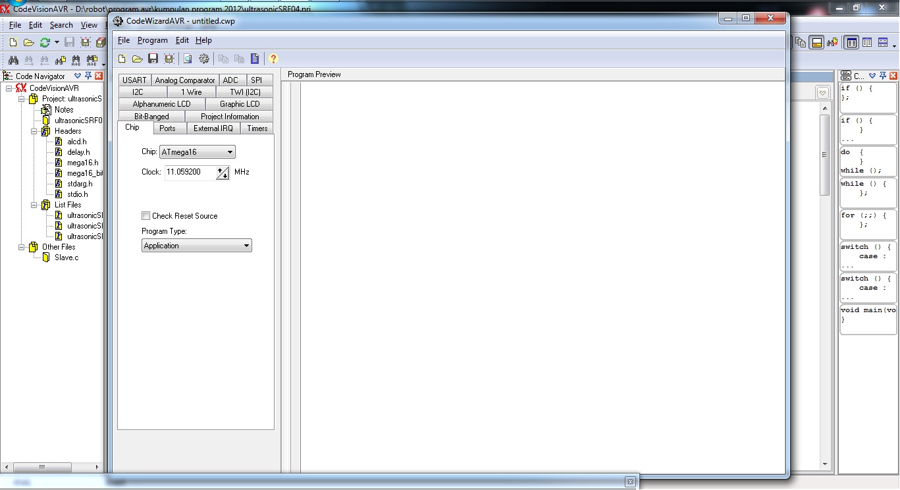Switch to the Project Information tab

230,117
